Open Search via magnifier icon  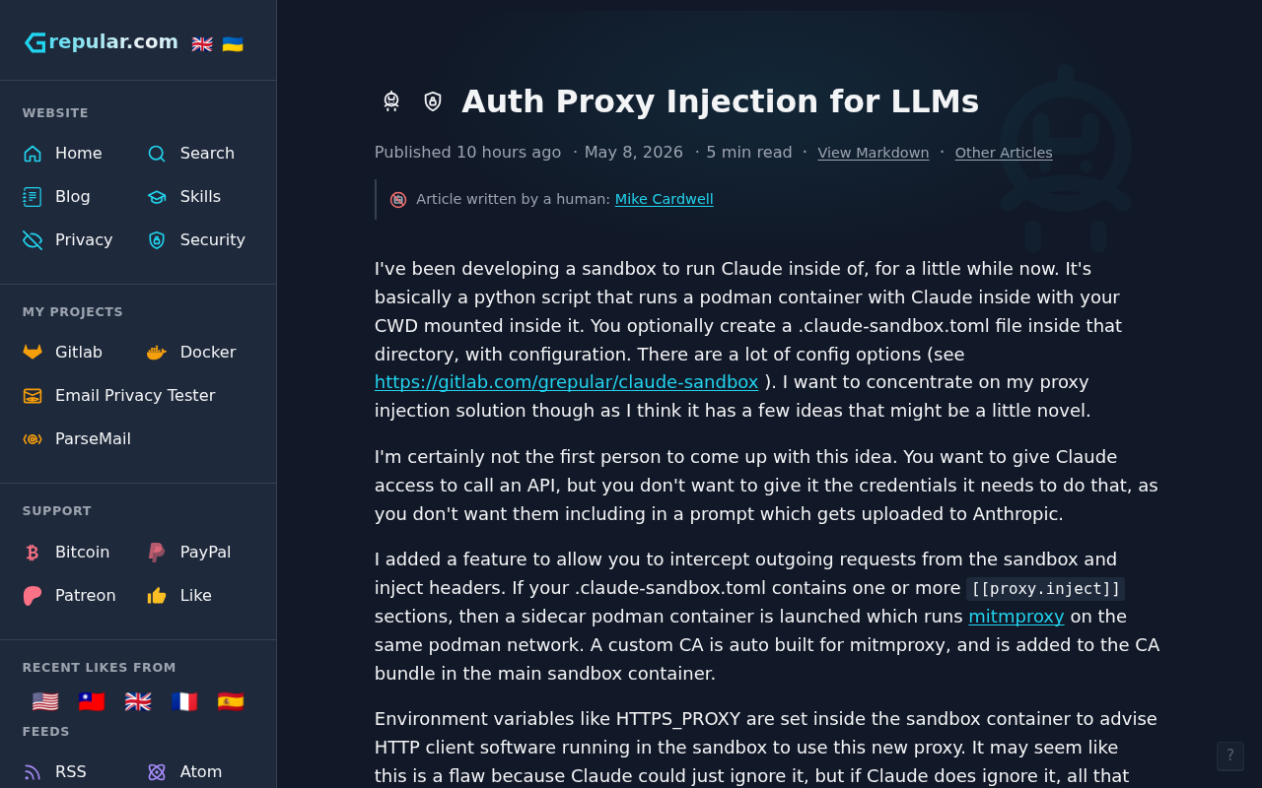coord(157,154)
